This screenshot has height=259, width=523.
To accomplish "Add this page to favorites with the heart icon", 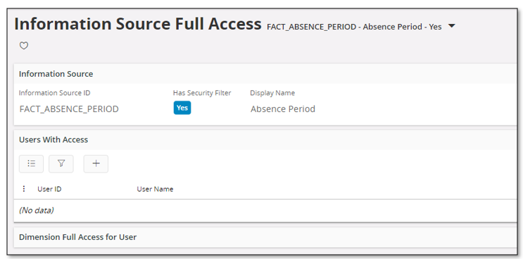I will pos(24,46).
